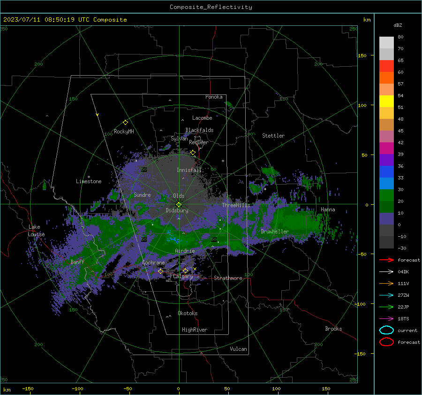This screenshot has height=395, width=422.
Task: Click the dBZ legend heading
Action: coord(398,25)
